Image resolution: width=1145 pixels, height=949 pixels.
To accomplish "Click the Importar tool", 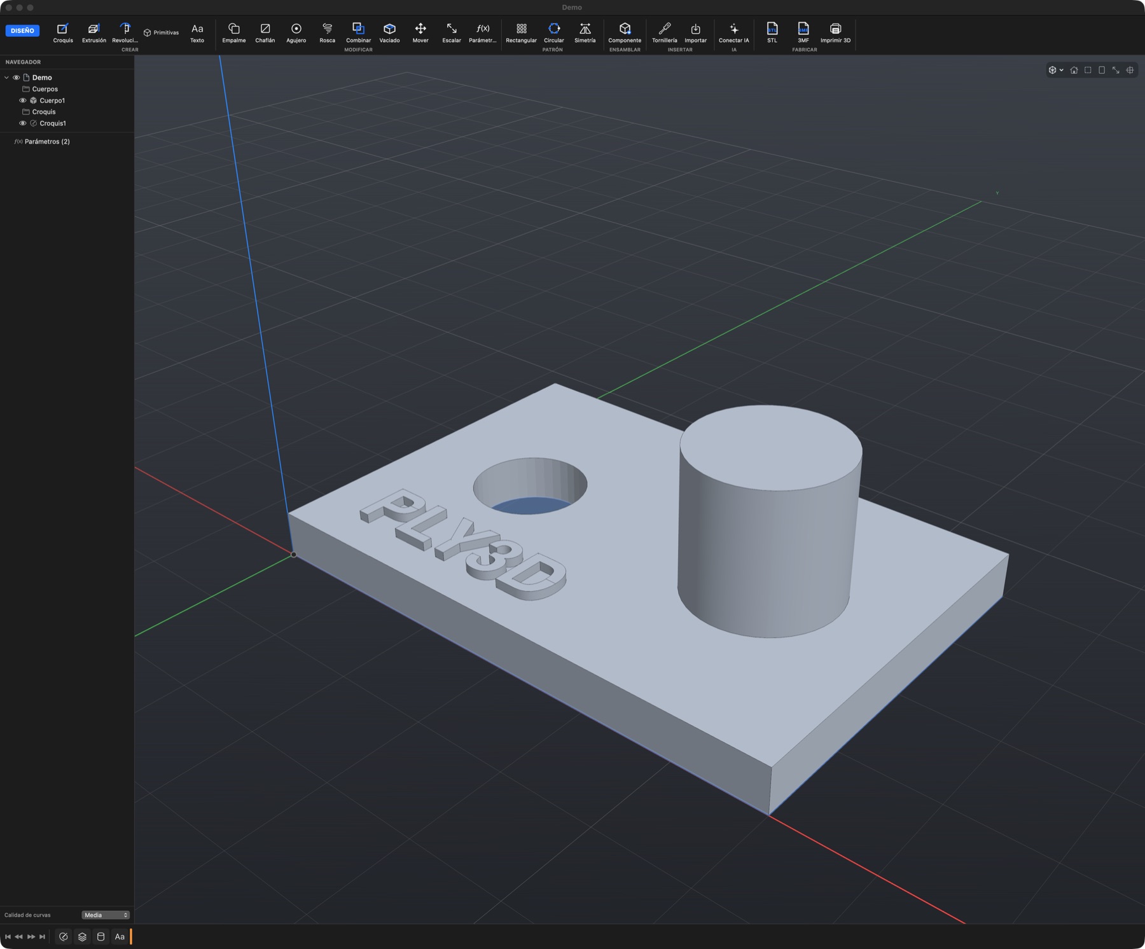I will 695,33.
